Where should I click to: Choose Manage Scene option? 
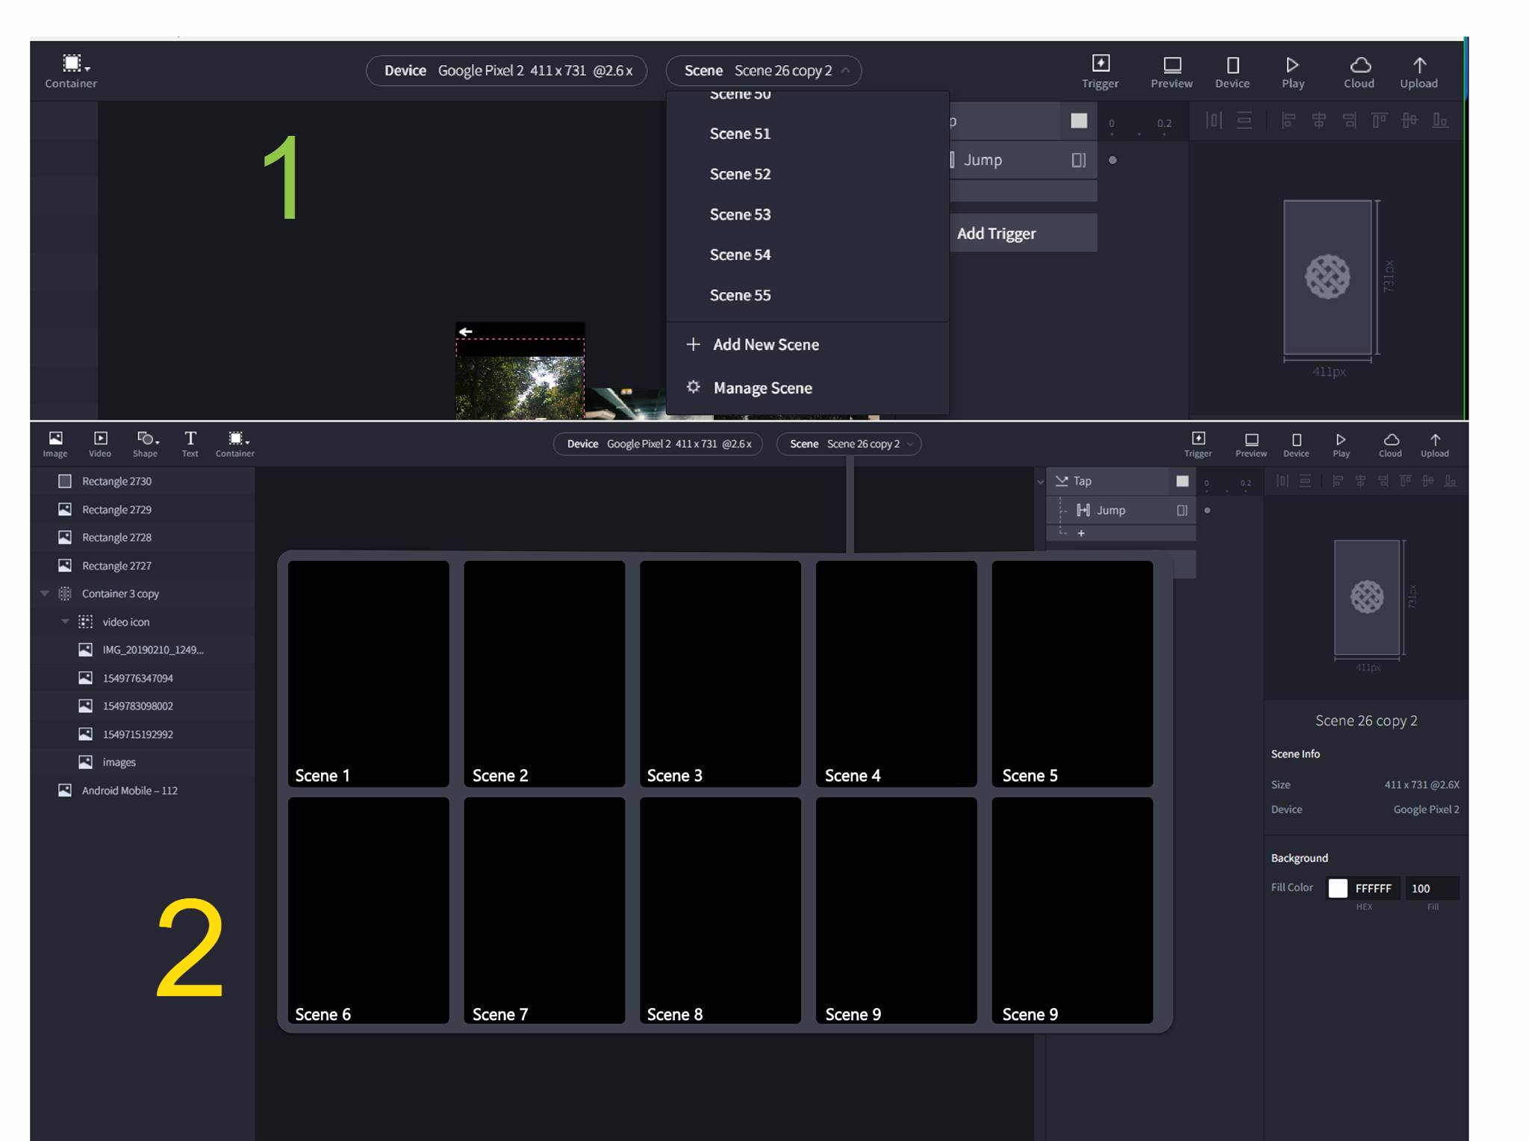[x=807, y=388]
